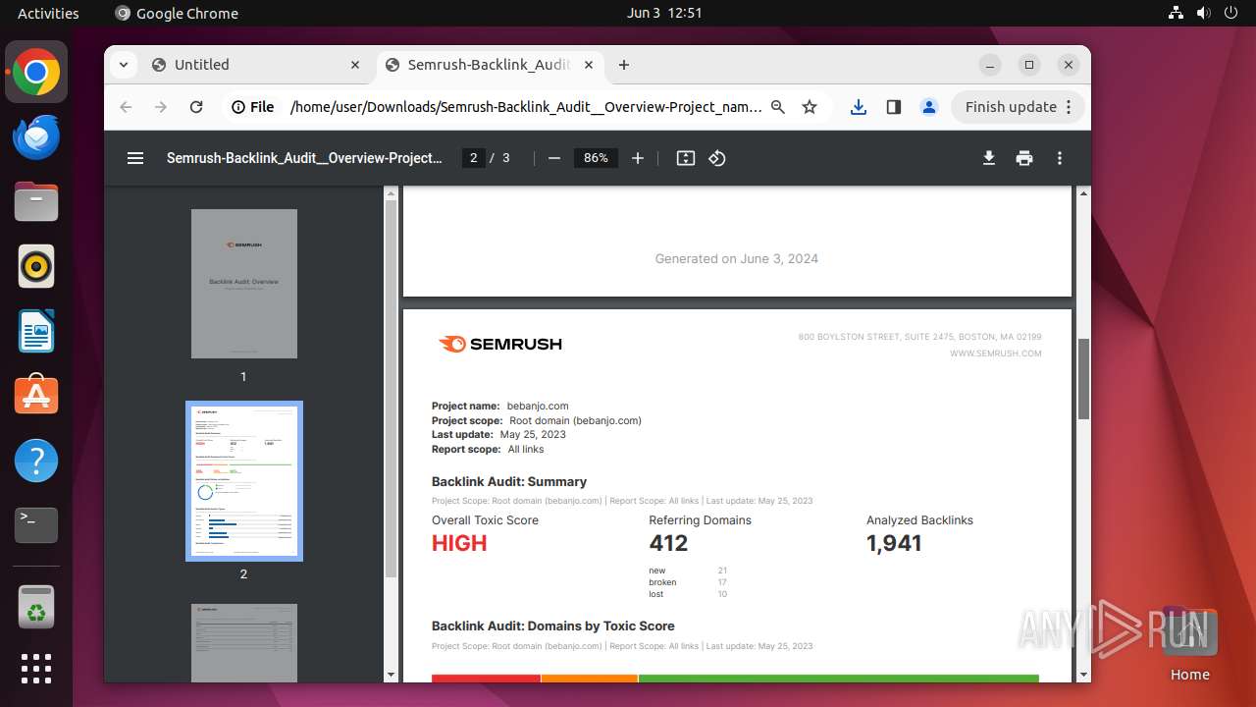1256x707 pixels.
Task: Click the File site info chip
Action: pos(253,107)
